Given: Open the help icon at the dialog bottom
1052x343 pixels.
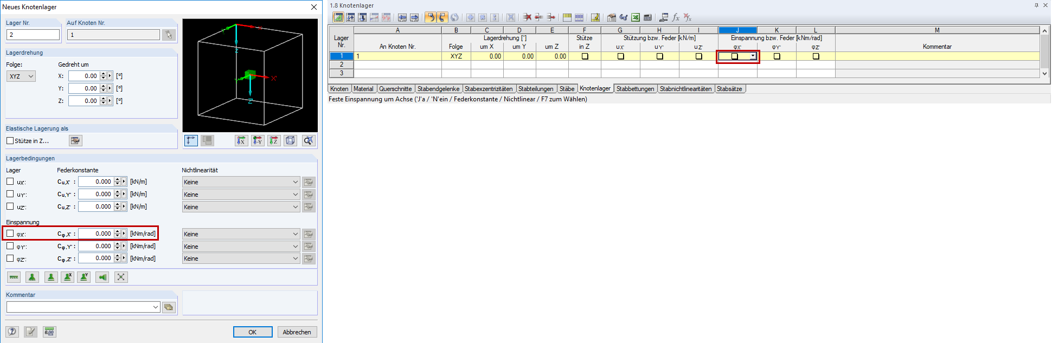Looking at the screenshot, I should pyautogui.click(x=12, y=332).
